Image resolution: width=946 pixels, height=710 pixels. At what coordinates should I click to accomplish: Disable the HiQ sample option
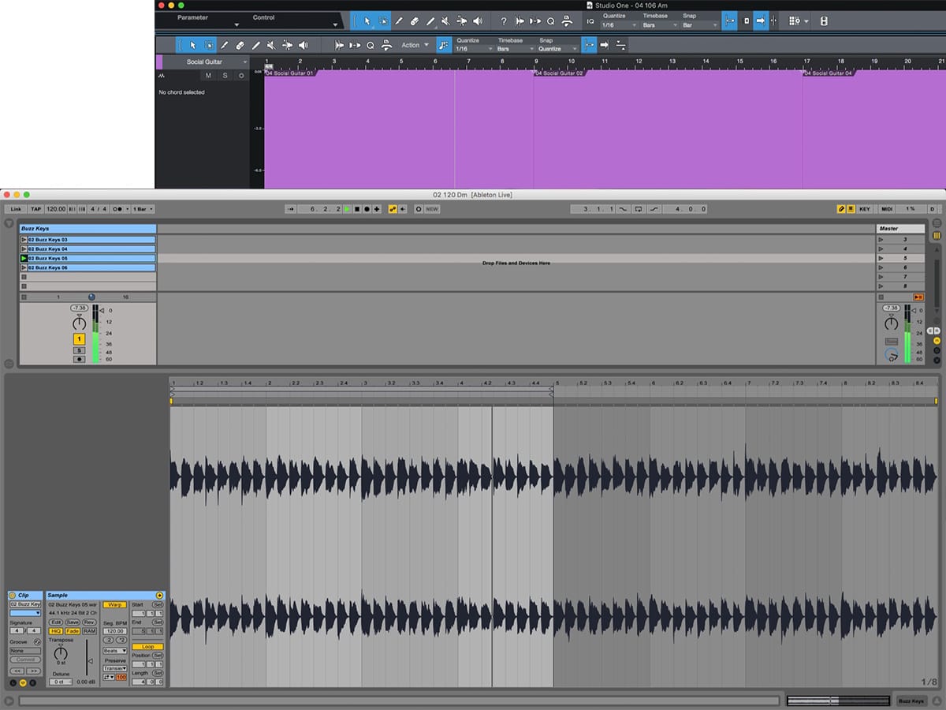tap(56, 631)
